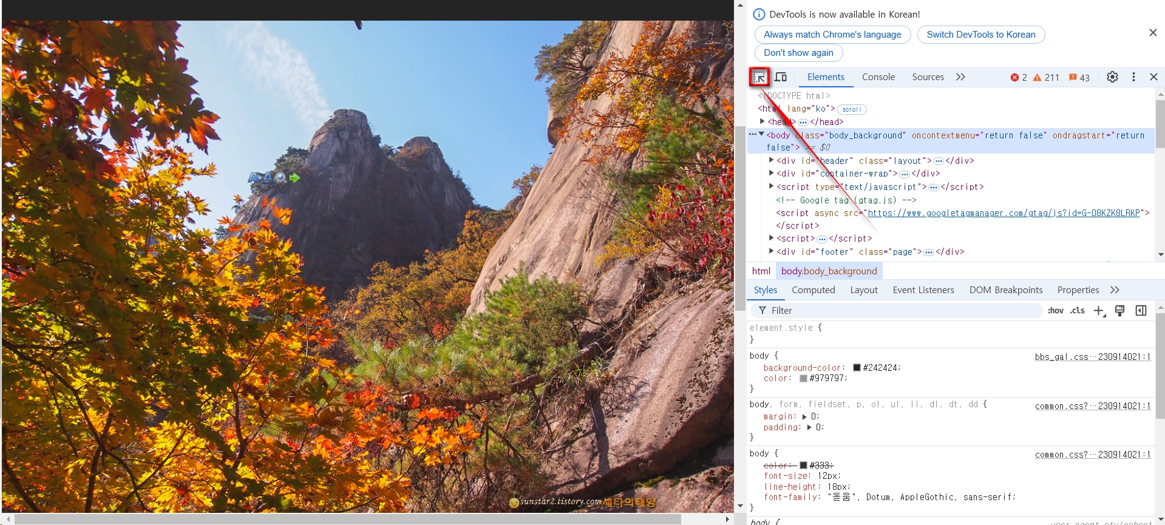Toggle the .cls element classes panel
1165x525 pixels.
pyautogui.click(x=1078, y=311)
